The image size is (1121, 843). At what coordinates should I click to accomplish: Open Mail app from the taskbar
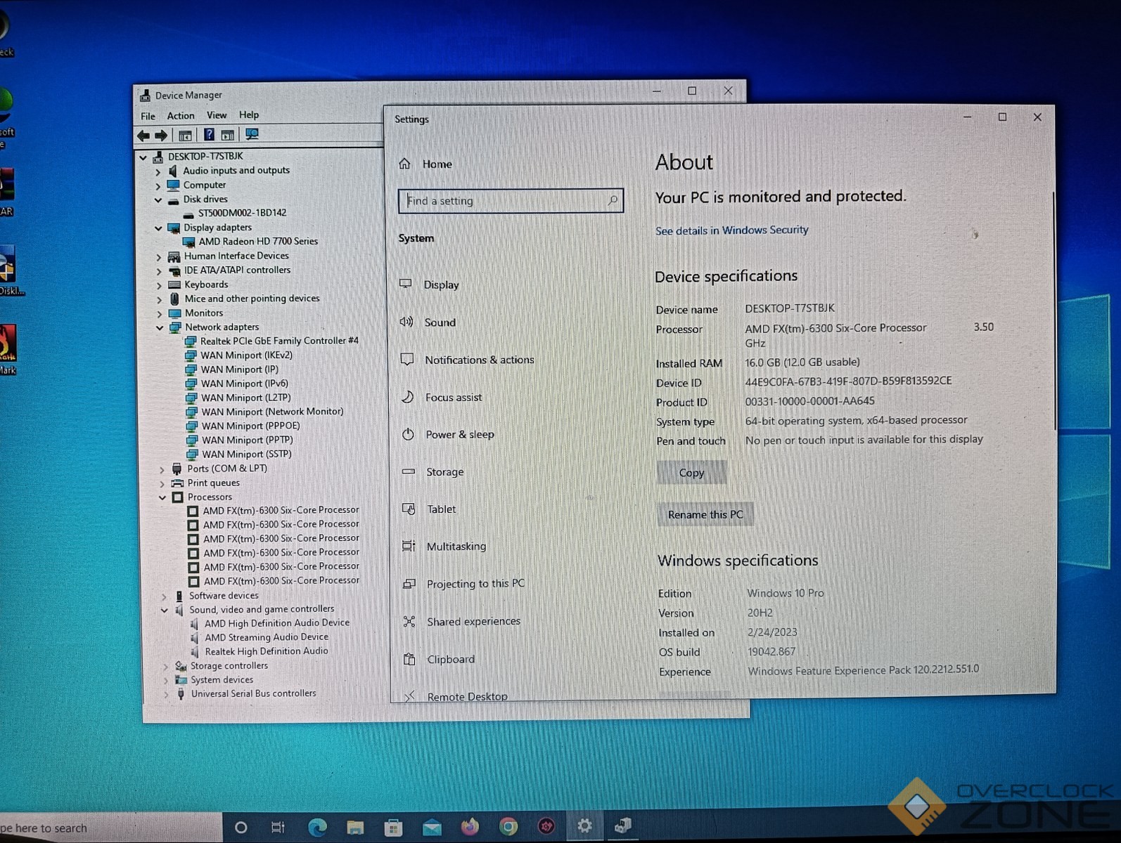click(x=432, y=828)
